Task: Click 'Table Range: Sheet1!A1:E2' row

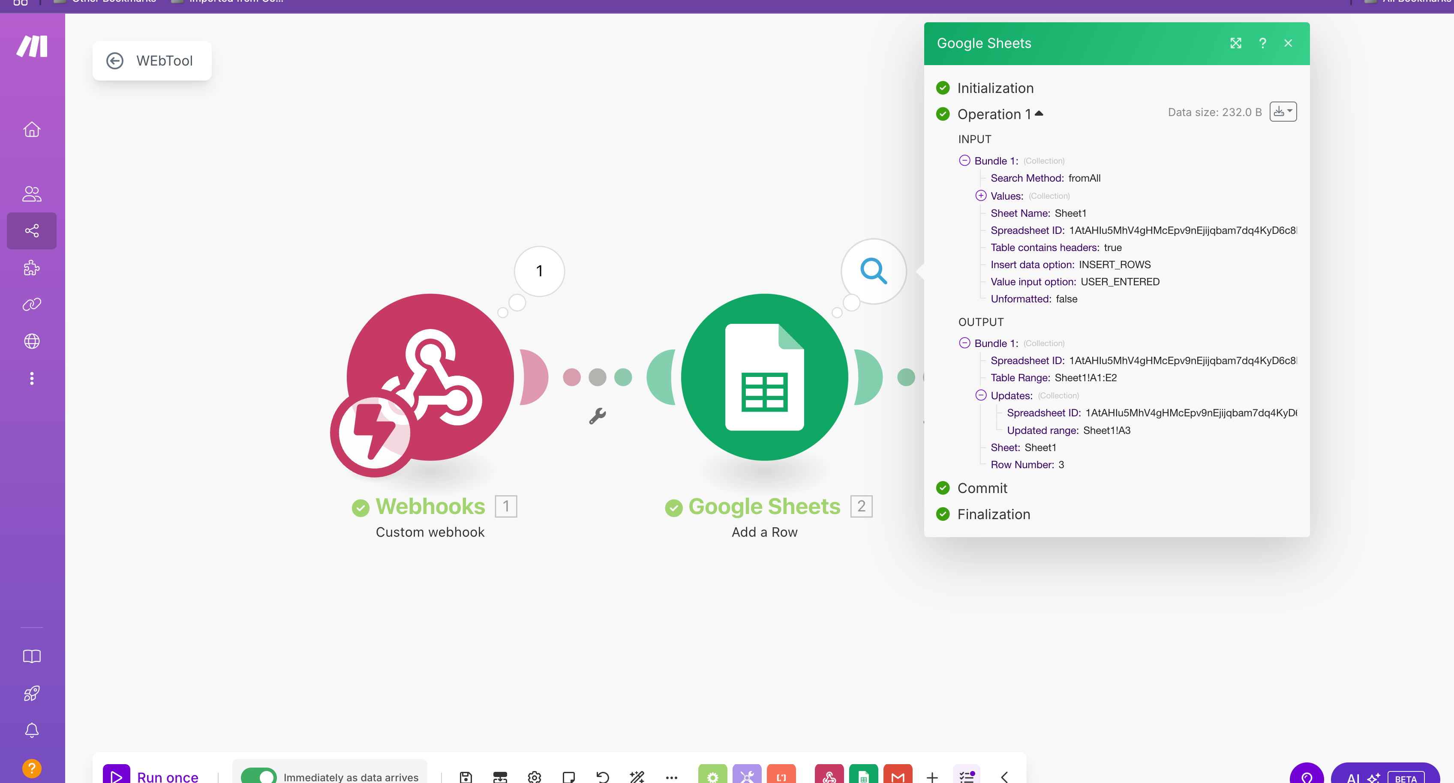Action: tap(1053, 377)
